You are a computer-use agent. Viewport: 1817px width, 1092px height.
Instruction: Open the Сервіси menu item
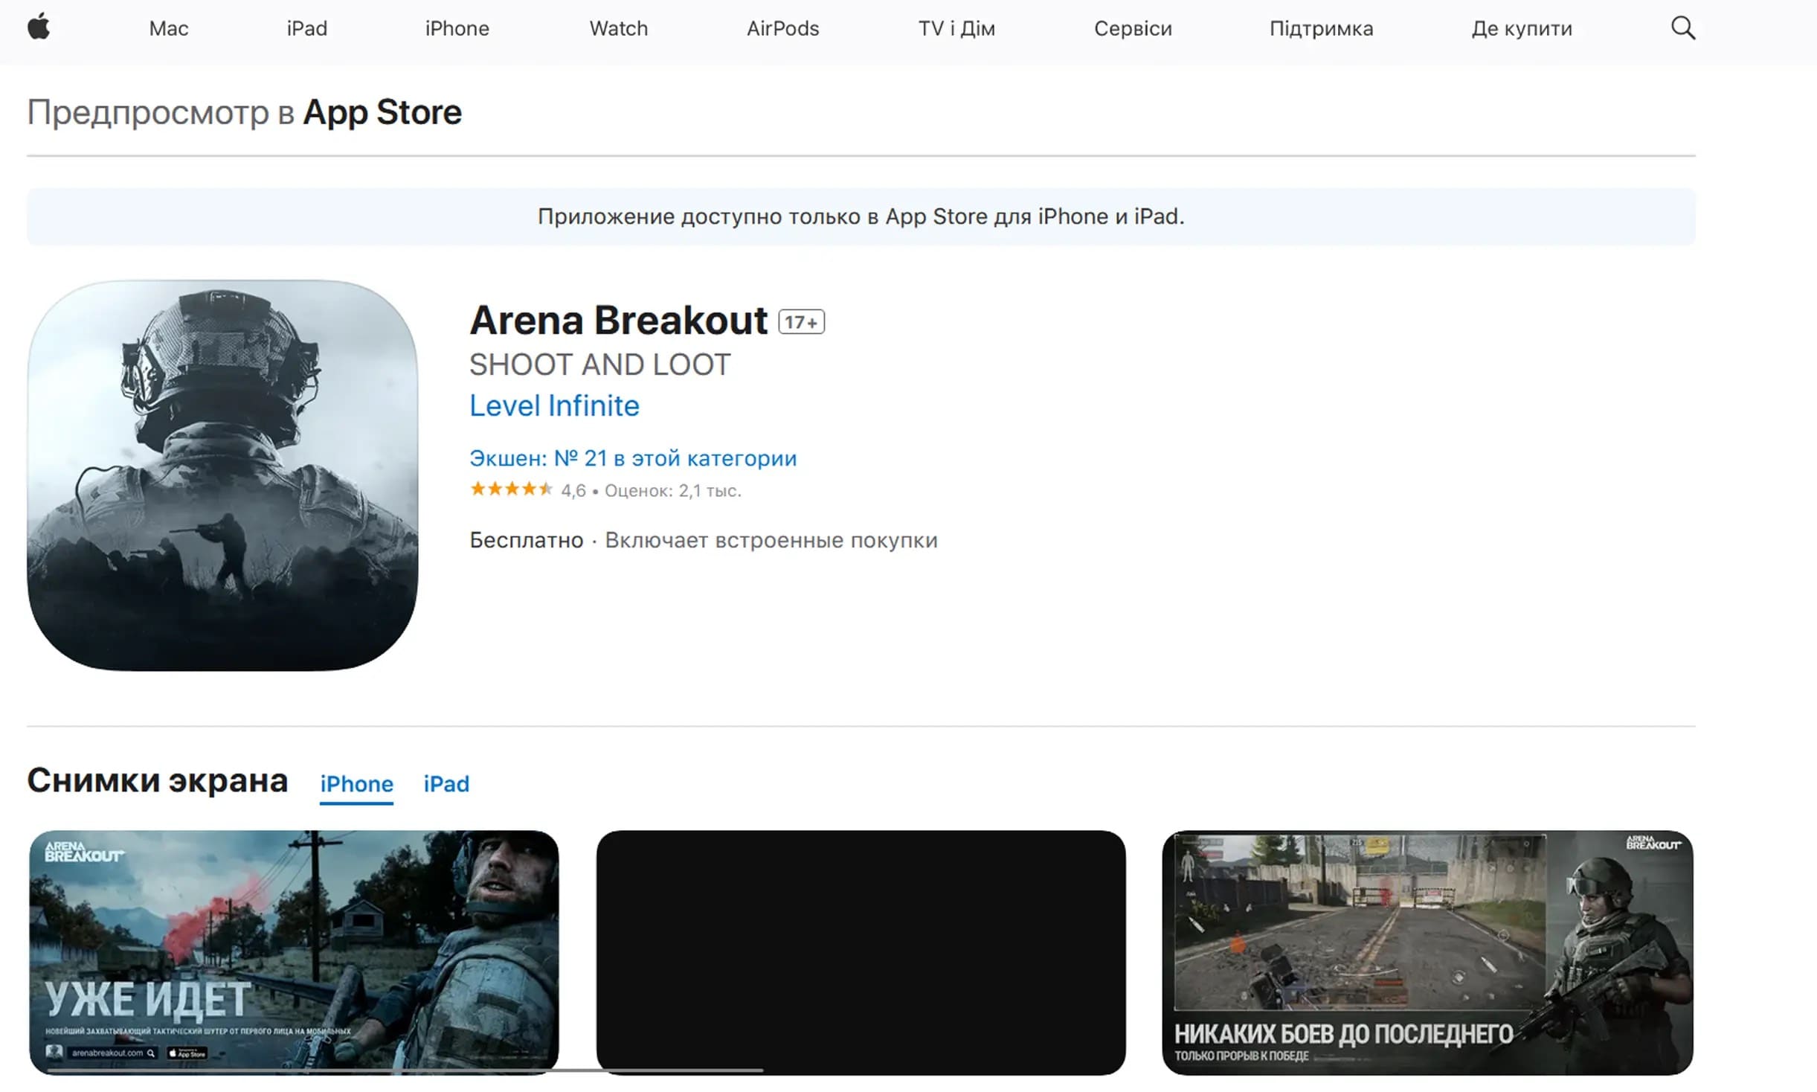point(1133,28)
